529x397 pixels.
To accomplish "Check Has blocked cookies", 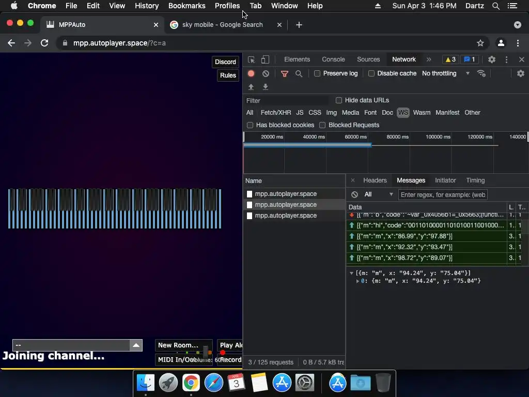I will click(x=250, y=125).
